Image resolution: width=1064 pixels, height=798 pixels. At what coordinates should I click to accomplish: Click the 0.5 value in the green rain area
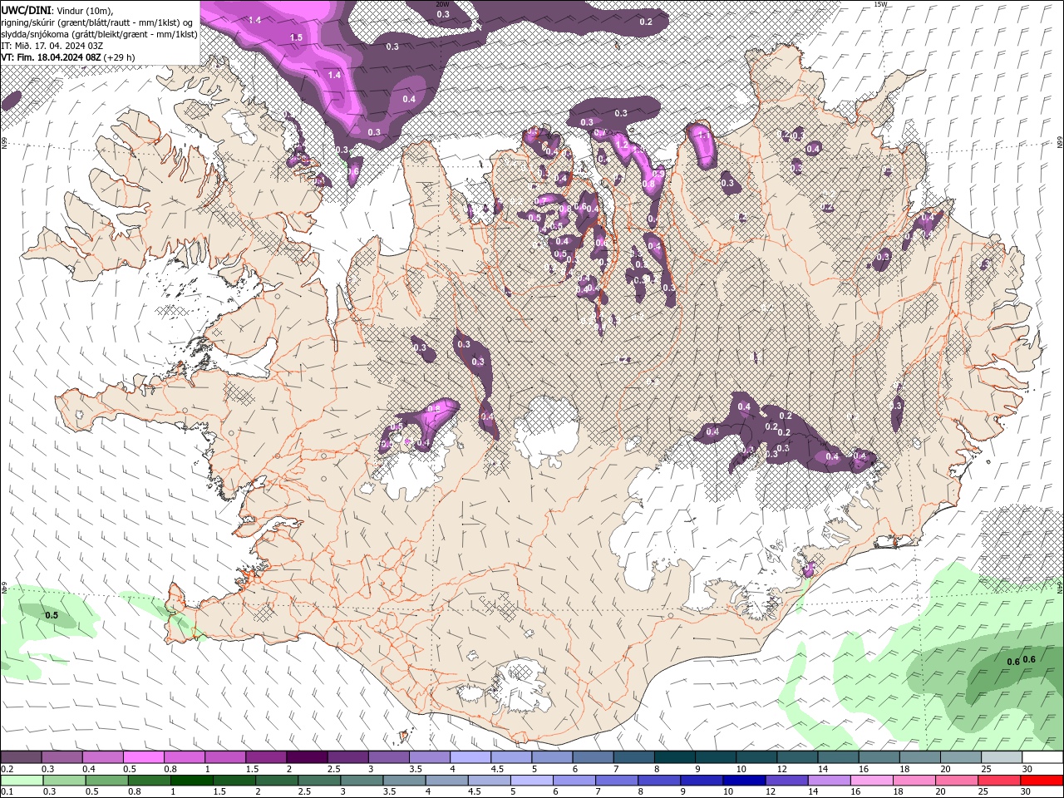point(52,616)
